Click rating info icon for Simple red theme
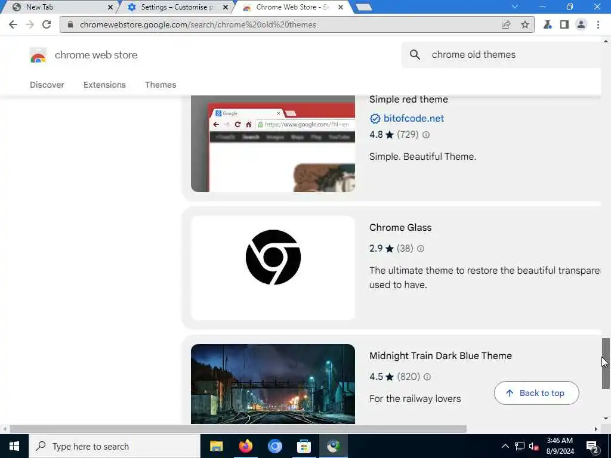This screenshot has width=611, height=458. [426, 135]
